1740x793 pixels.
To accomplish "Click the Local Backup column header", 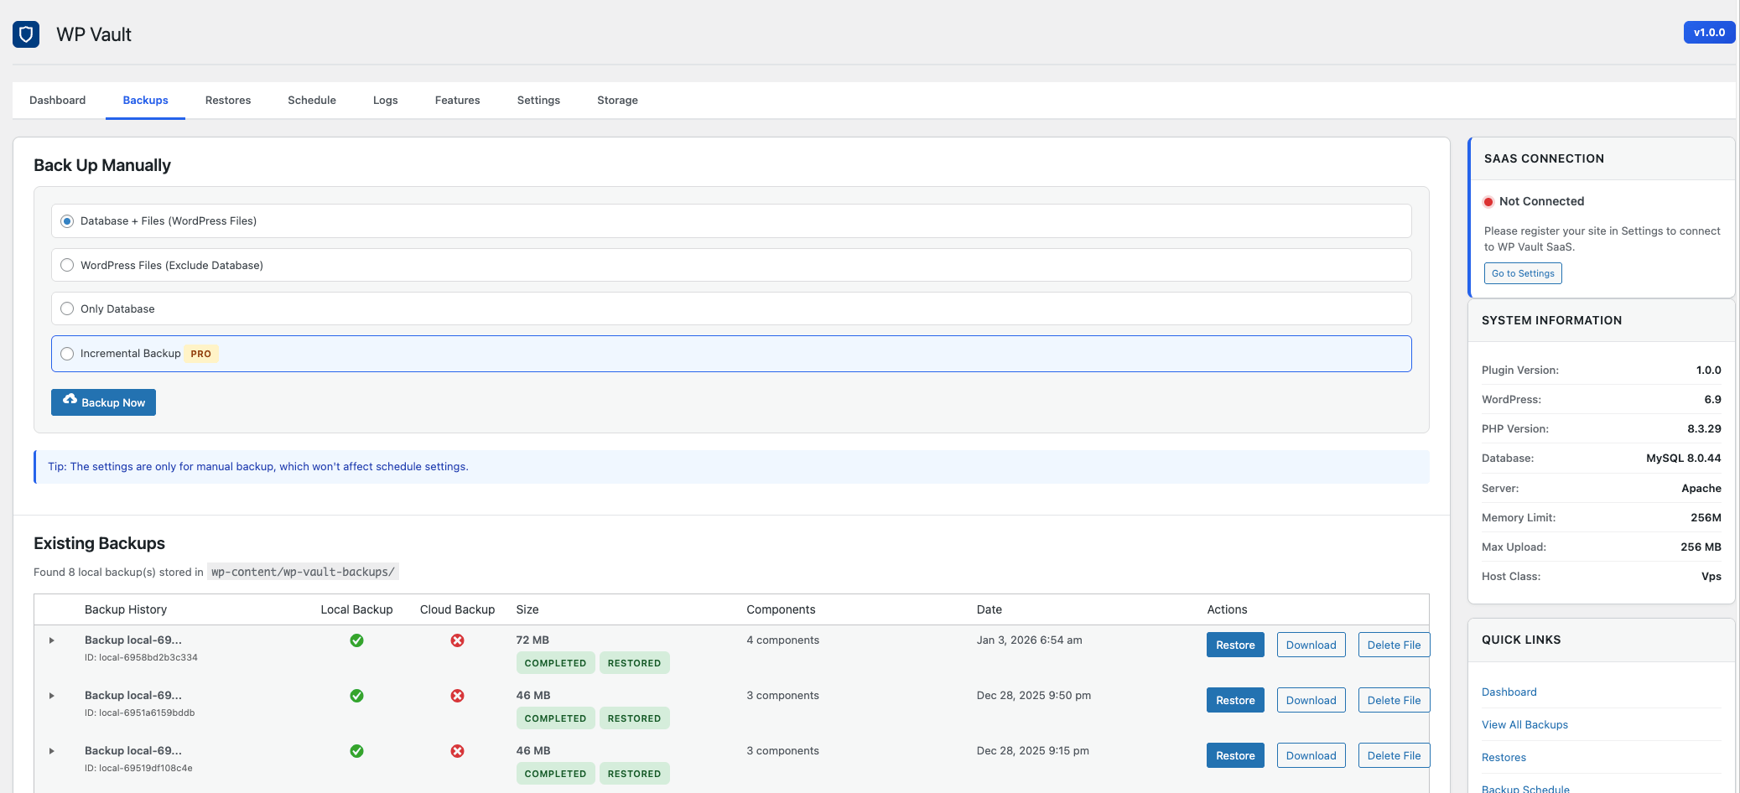I will click(x=356, y=610).
